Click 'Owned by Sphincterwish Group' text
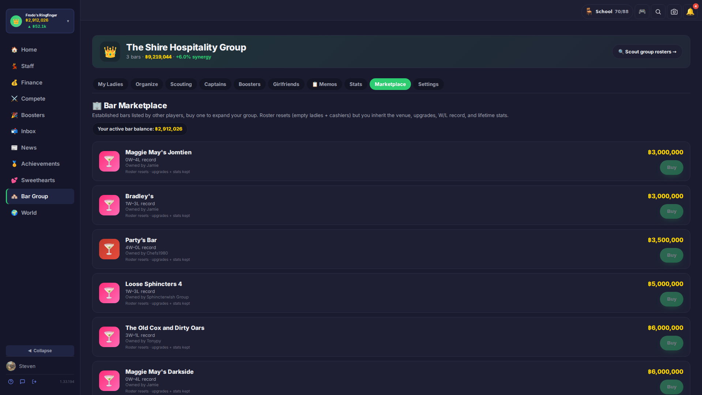Viewport: 702px width, 395px height. pyautogui.click(x=157, y=297)
